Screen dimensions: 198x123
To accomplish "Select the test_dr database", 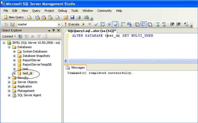I will (28, 73).
